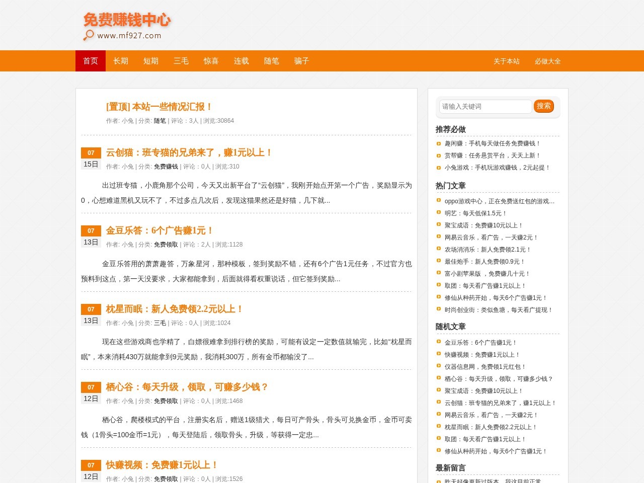
Task: Click 免费领取 category under 金豆乐答 post
Action: click(x=166, y=245)
